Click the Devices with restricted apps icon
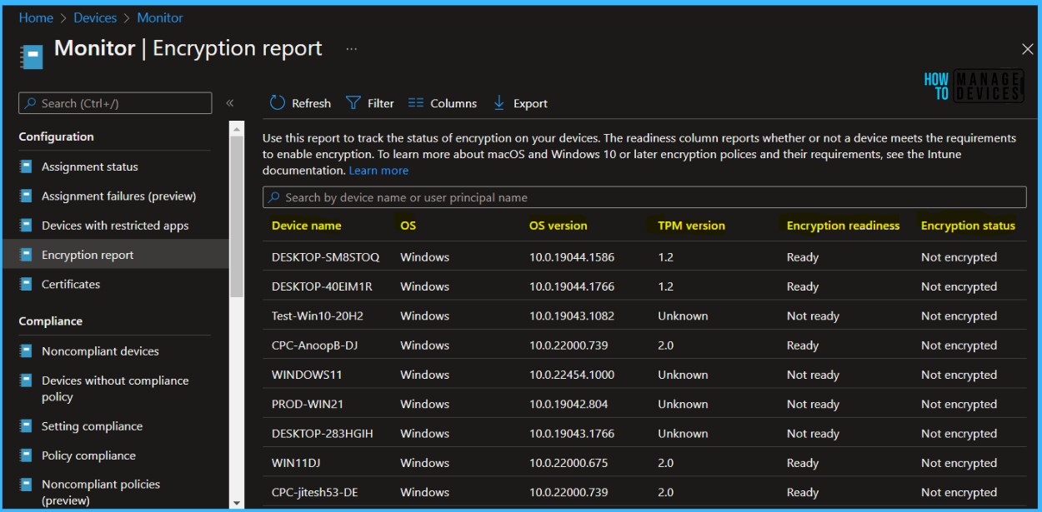 (26, 226)
